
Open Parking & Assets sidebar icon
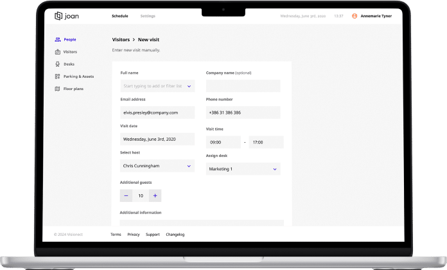tap(58, 76)
